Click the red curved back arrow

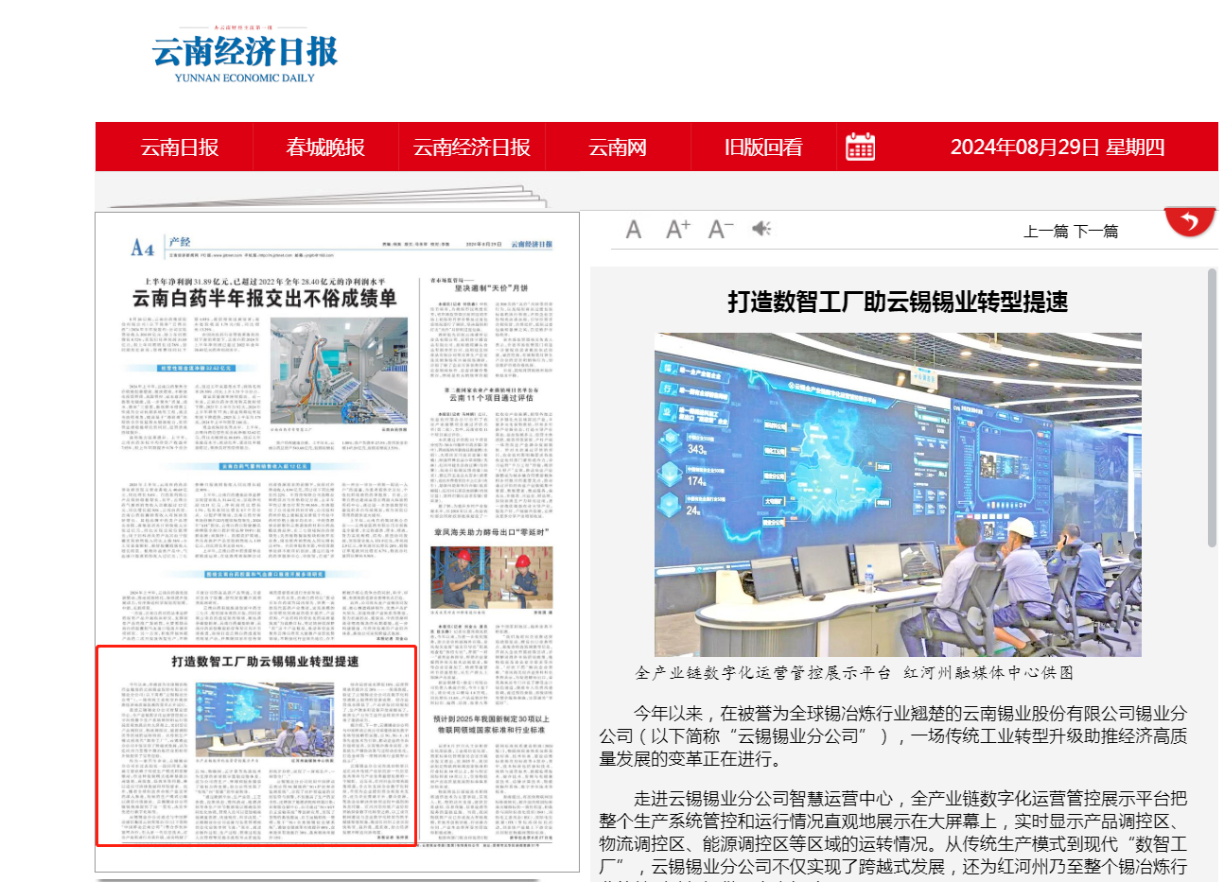tap(1190, 222)
